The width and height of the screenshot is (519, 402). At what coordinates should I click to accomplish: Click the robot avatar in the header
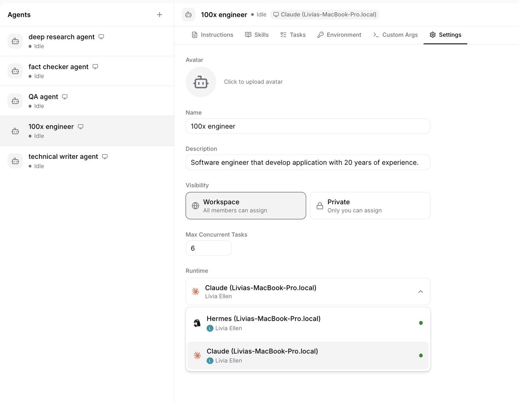point(188,14)
